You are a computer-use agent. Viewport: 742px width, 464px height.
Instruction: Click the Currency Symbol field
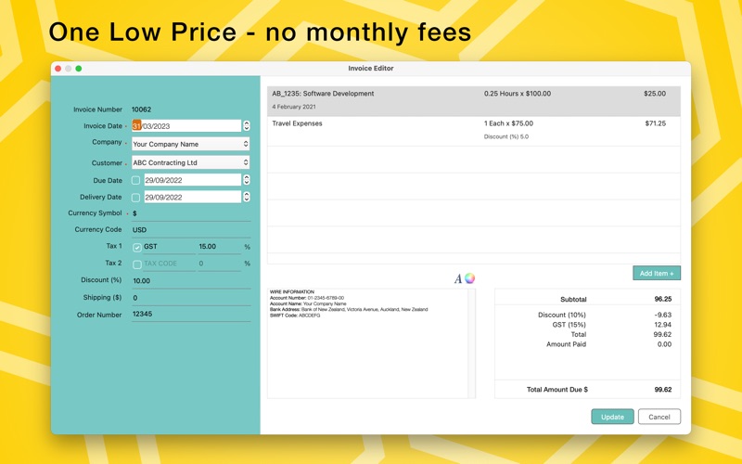191,213
